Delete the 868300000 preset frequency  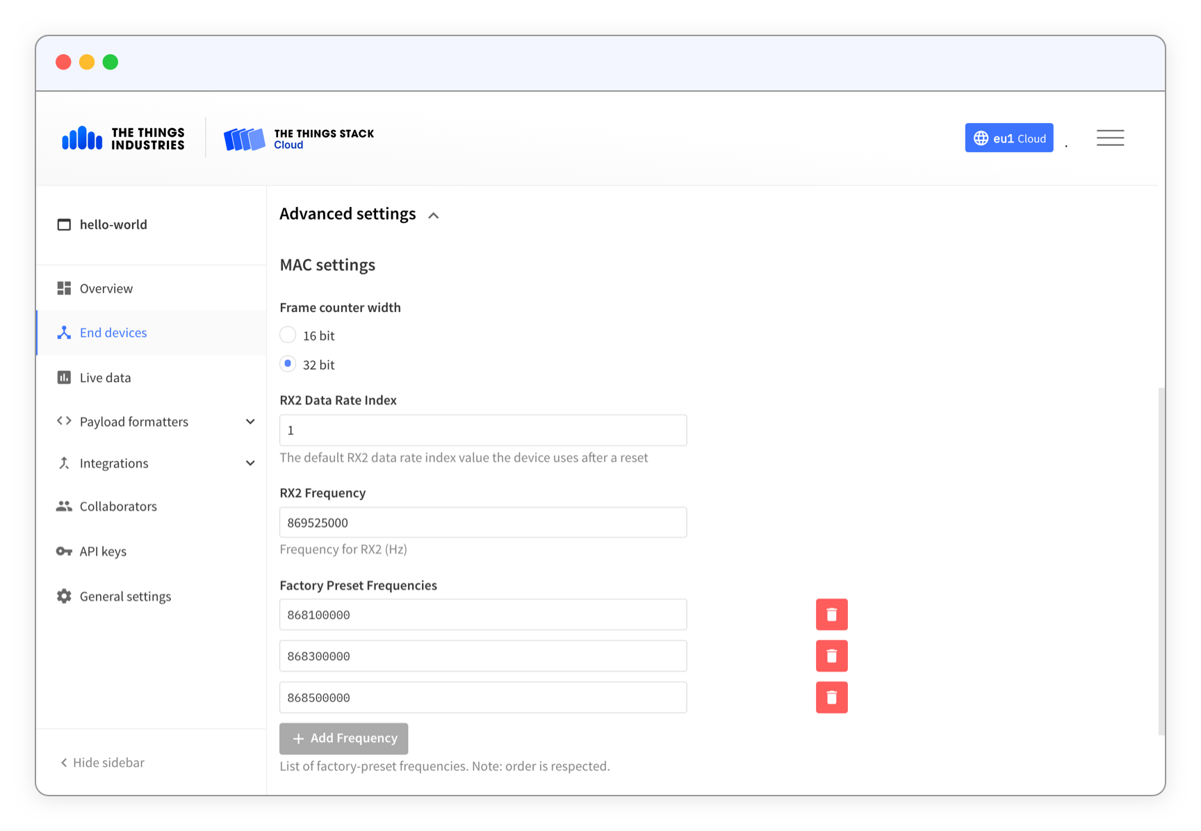pos(831,656)
